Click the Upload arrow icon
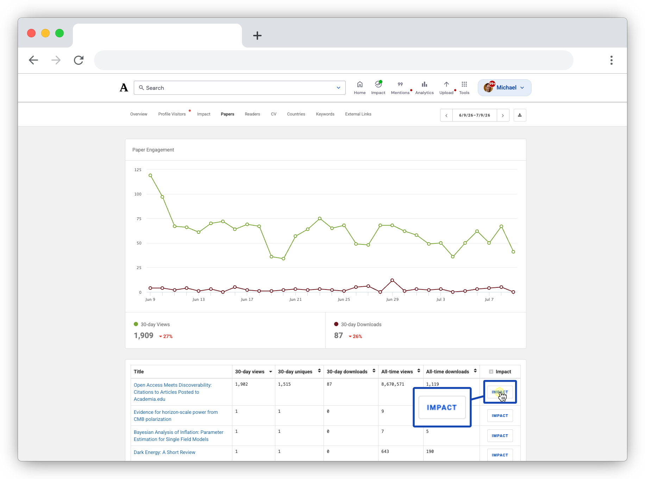 pos(446,85)
